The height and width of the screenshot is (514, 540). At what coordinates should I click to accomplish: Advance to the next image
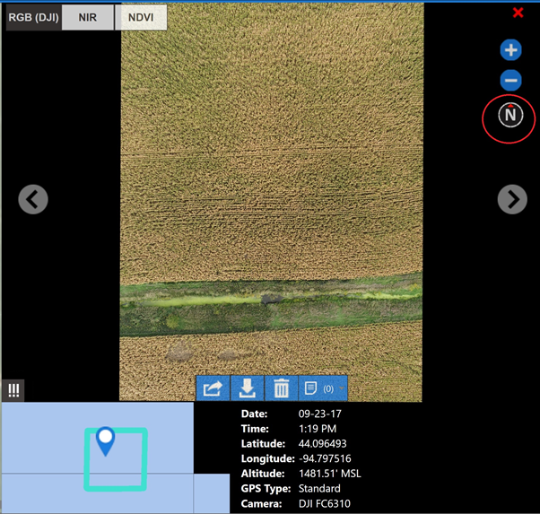pyautogui.click(x=512, y=199)
